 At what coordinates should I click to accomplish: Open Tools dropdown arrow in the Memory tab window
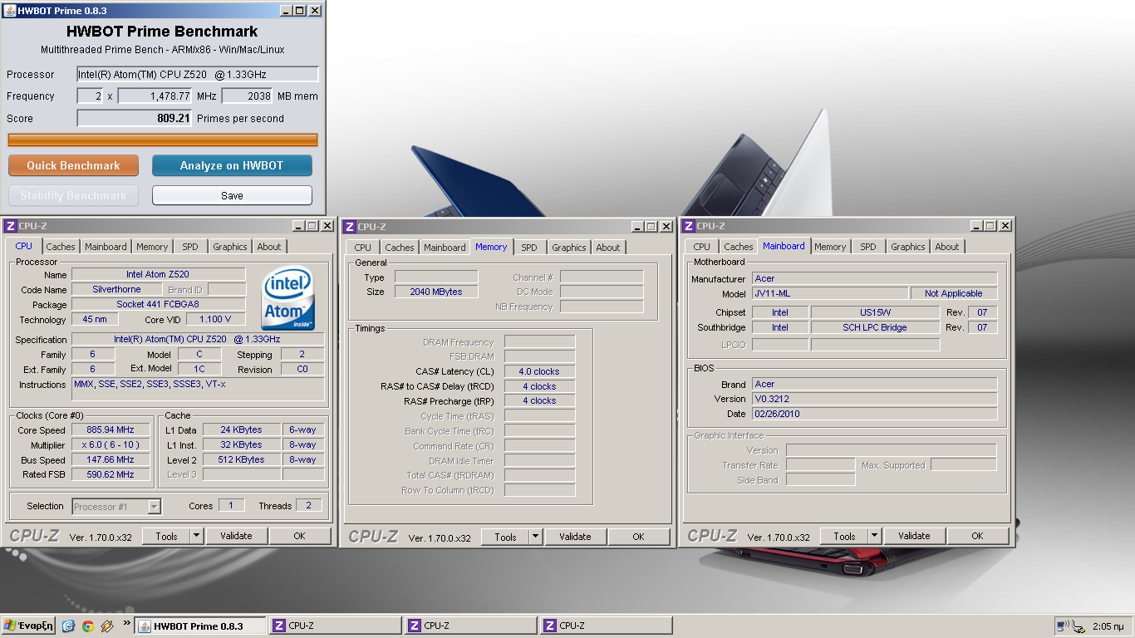(535, 537)
